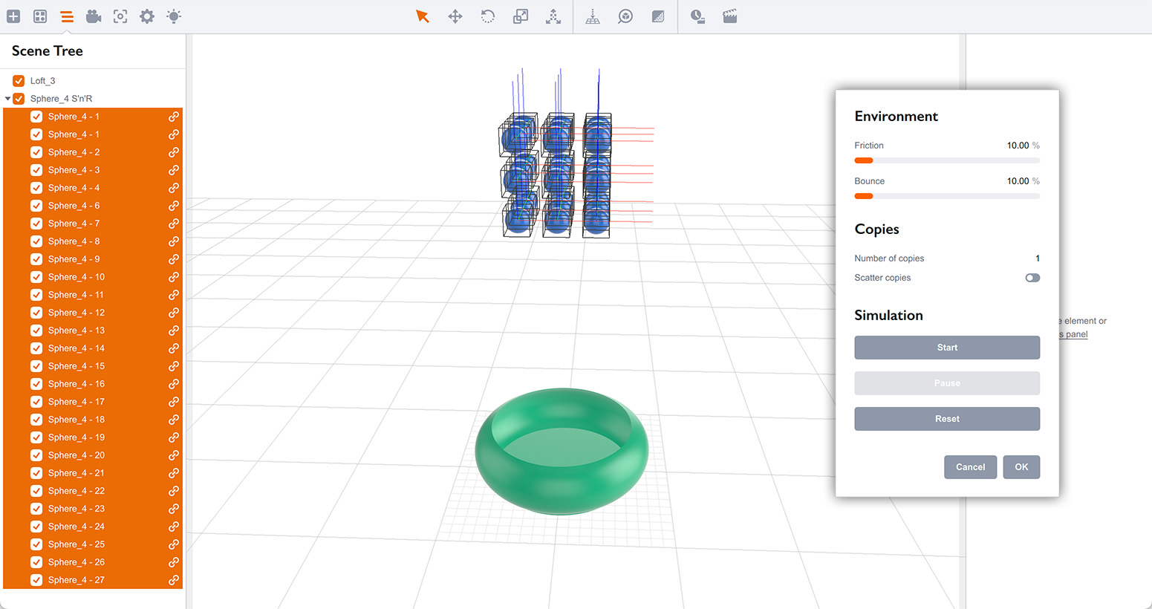Open the add new object menu
This screenshot has width=1152, height=609.
coord(13,16)
